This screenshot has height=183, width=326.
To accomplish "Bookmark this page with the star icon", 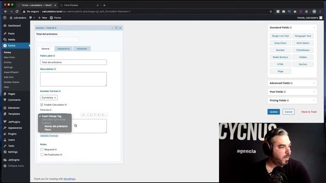I will (x=270, y=11).
